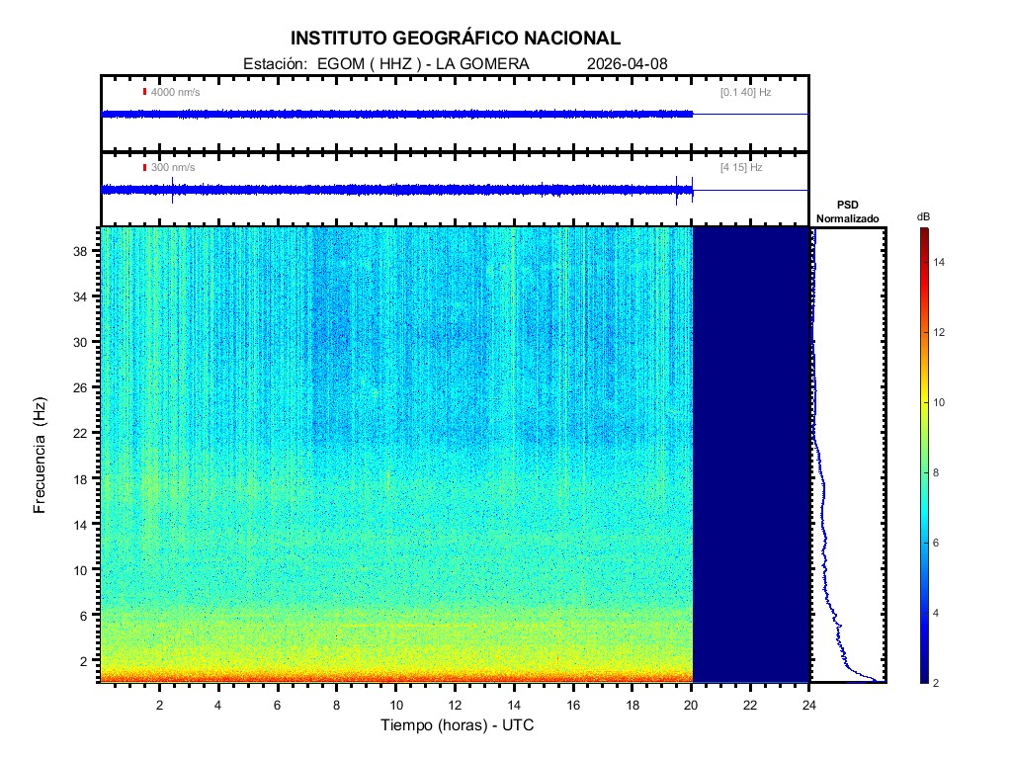Click the 12 hour tick on time axis

[455, 704]
